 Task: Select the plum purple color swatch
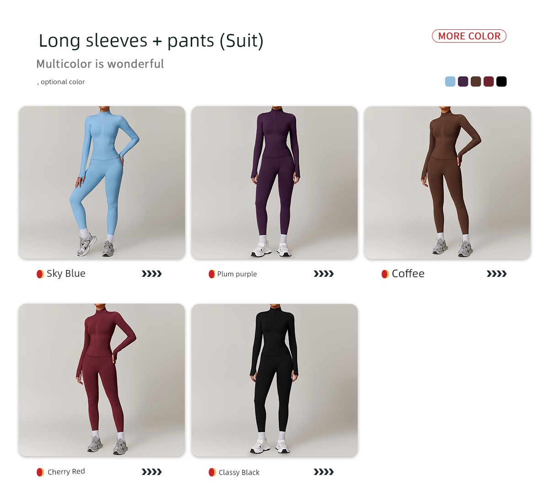(x=463, y=81)
